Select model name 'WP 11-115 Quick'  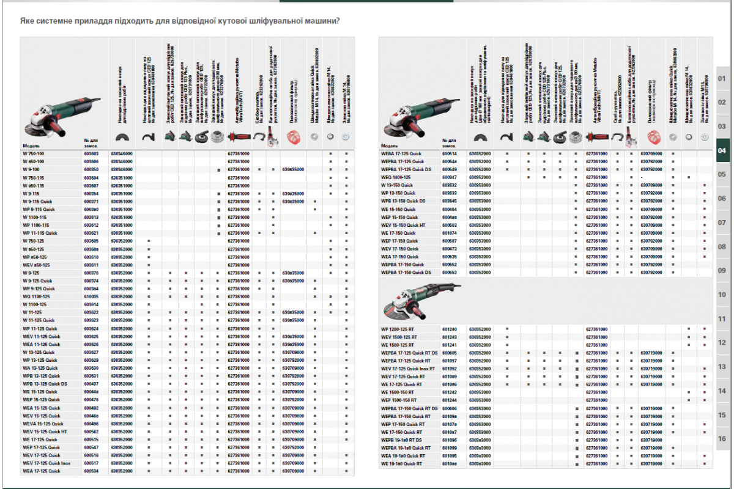click(x=40, y=233)
